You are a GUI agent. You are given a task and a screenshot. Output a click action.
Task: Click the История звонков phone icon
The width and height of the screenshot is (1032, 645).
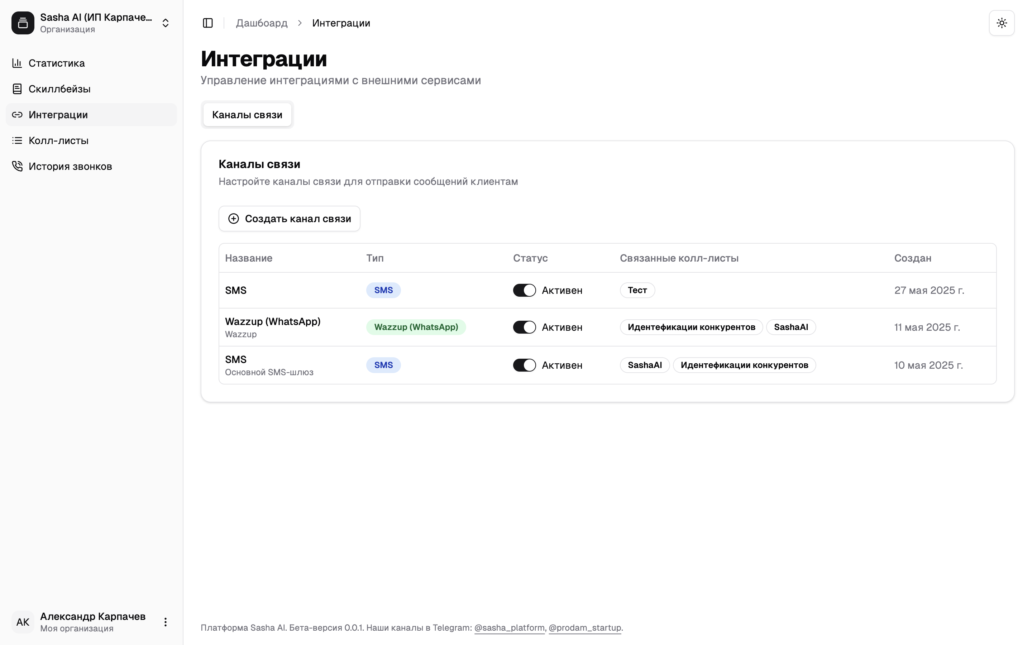(17, 166)
